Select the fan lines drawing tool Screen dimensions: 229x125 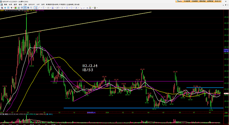(x=53, y=8)
